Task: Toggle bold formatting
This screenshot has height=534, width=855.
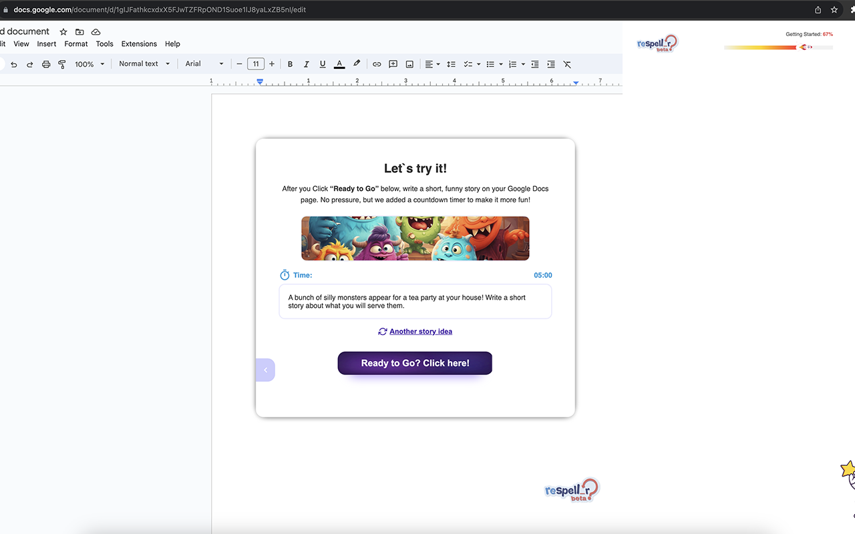Action: (x=290, y=63)
